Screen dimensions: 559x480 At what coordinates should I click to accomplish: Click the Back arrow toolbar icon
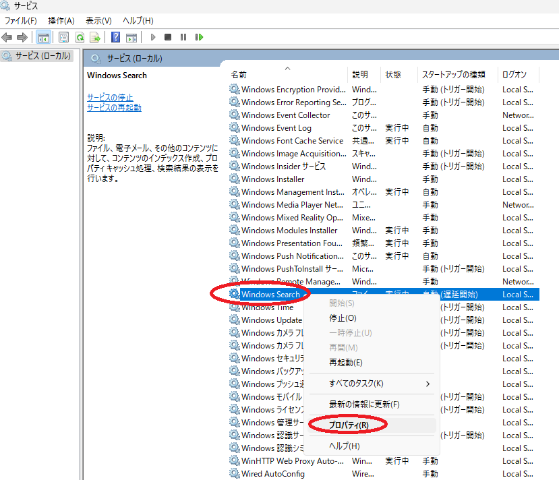(x=7, y=37)
